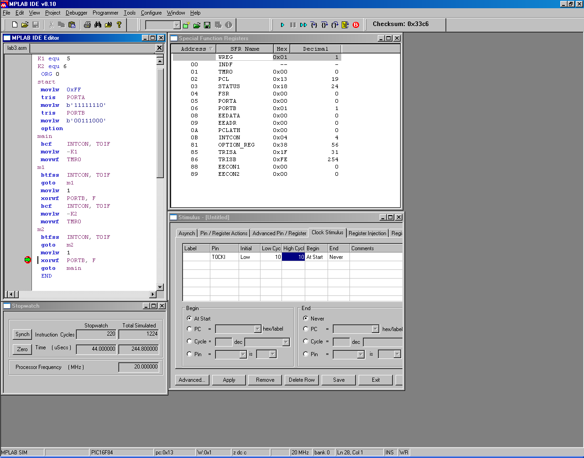Halt the debugger with pause icon
Image resolution: width=584 pixels, height=458 pixels.
(293, 25)
